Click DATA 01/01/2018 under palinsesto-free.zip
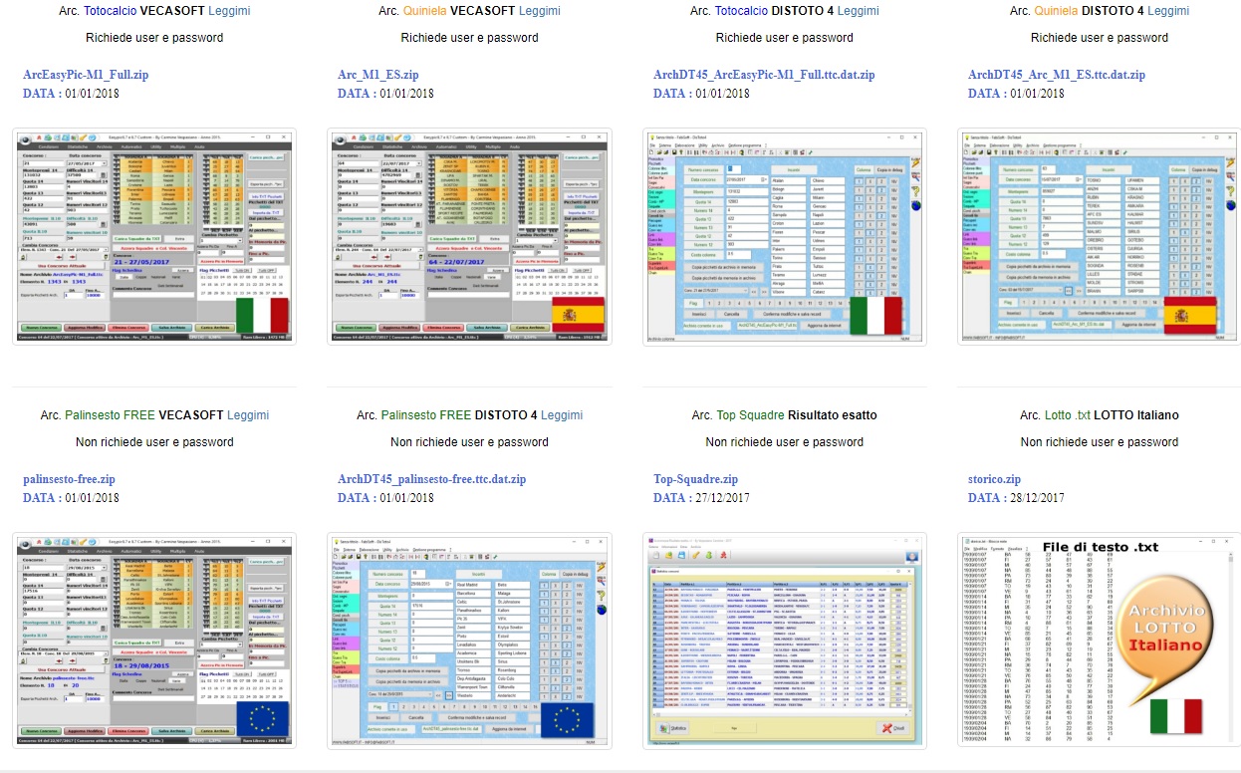The image size is (1241, 773). tap(71, 498)
